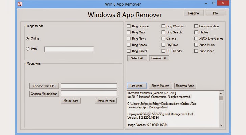Check the Bing Sports checkbox
Screen dimensions: 246x135
pos(129,45)
